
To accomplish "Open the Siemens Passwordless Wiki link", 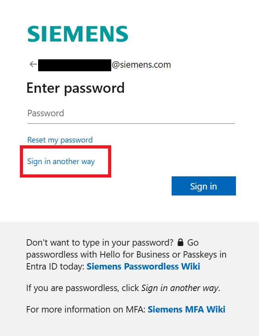I will click(x=143, y=266).
